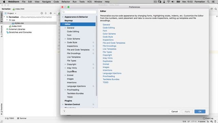218x123 pixels.
Task: Open the TODO tool window
Action: click(x=10, y=118)
